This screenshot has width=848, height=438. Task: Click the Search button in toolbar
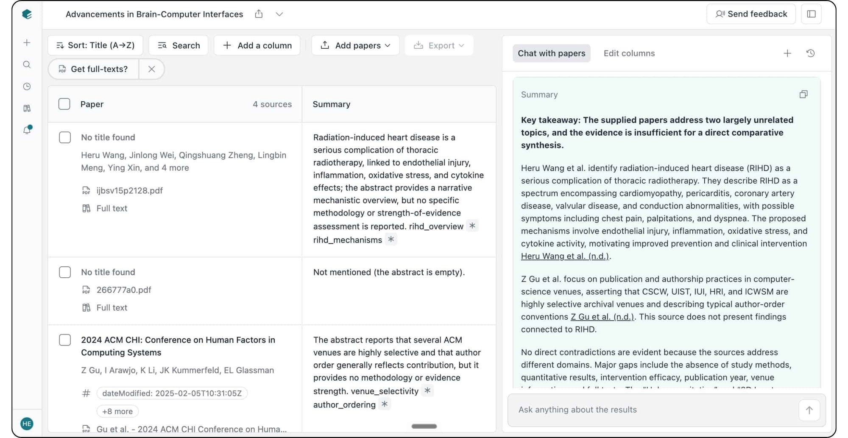point(179,45)
